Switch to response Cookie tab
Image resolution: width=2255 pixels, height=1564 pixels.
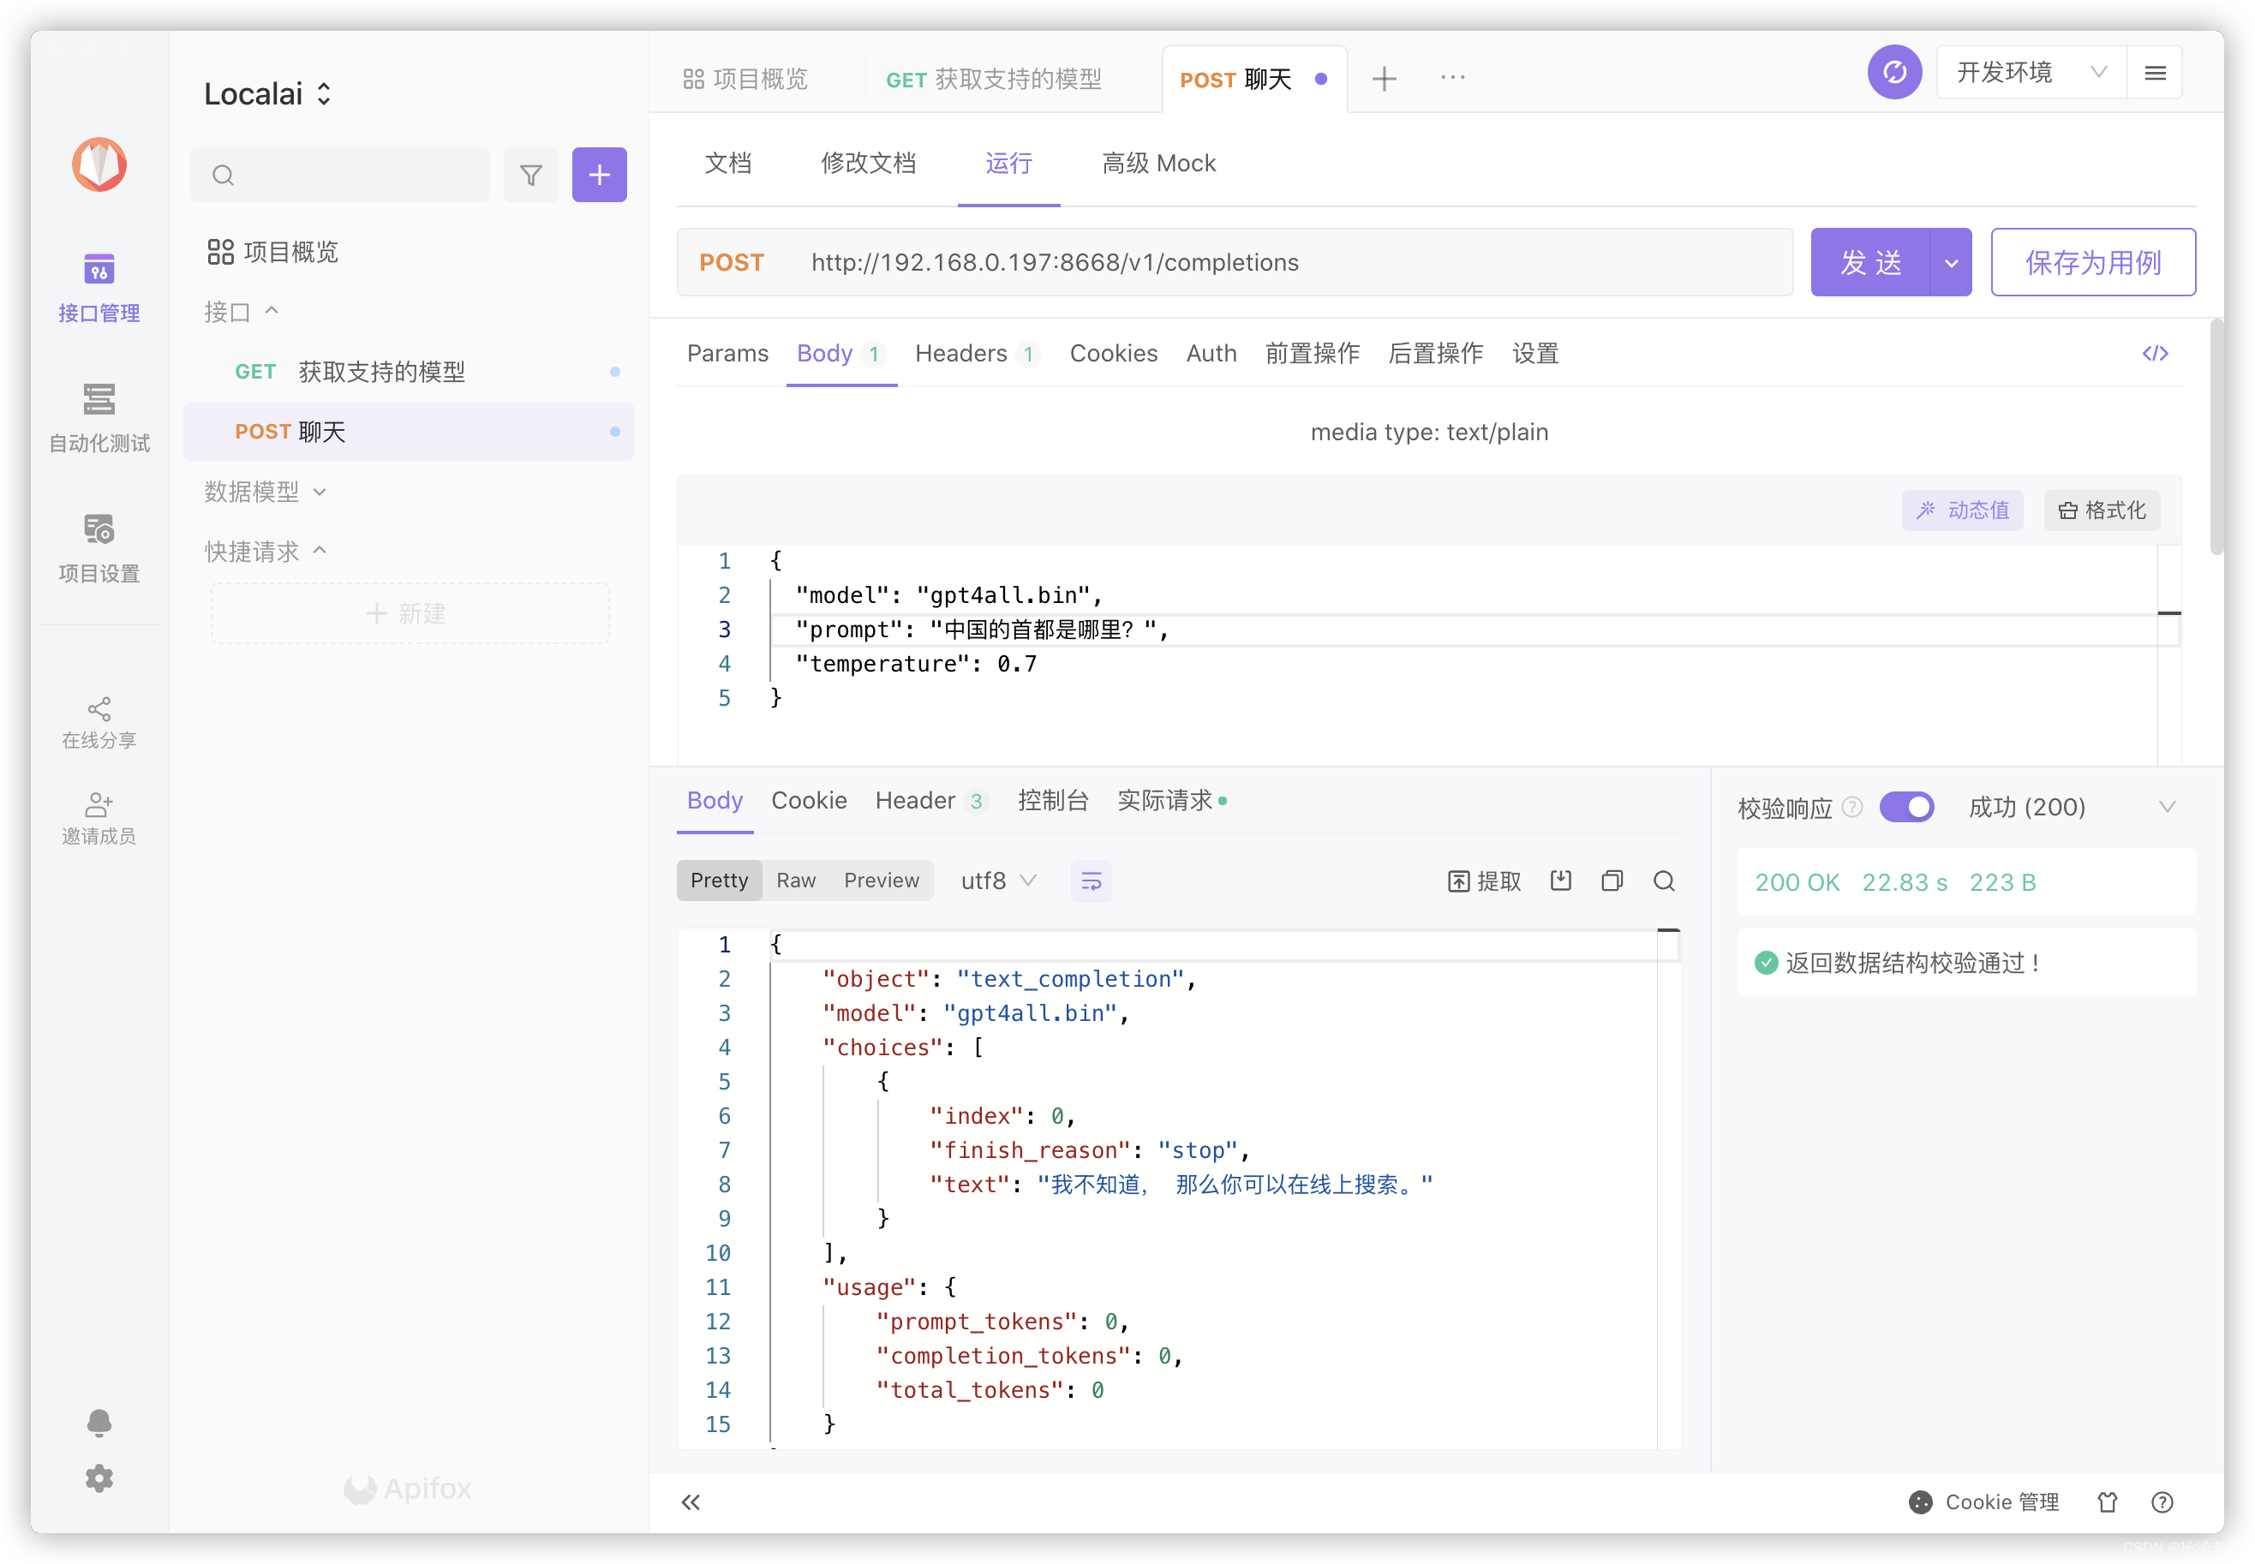pos(809,801)
